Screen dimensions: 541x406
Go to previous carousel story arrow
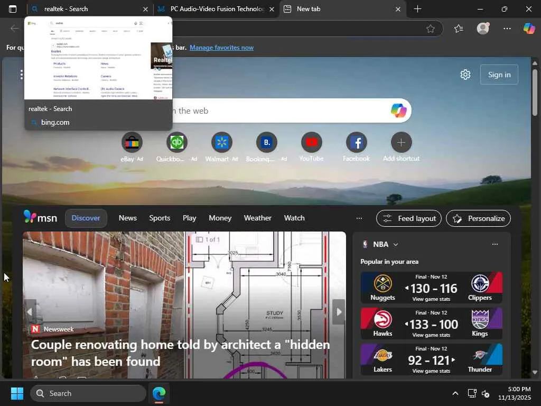coord(30,312)
